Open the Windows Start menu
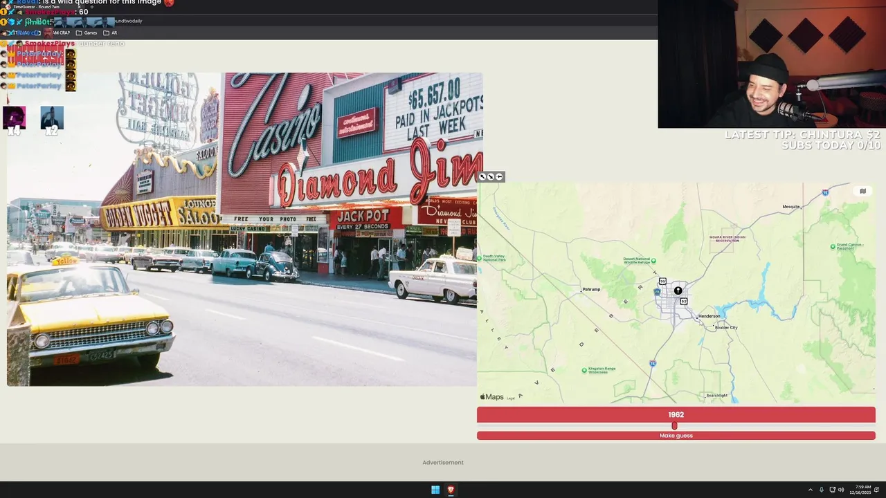Screen dimensions: 886x498 (435, 490)
